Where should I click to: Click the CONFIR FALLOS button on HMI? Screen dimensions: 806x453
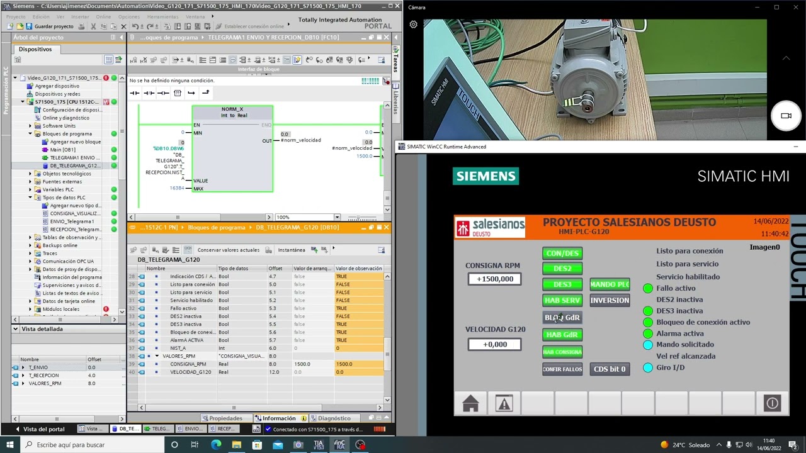[562, 369]
